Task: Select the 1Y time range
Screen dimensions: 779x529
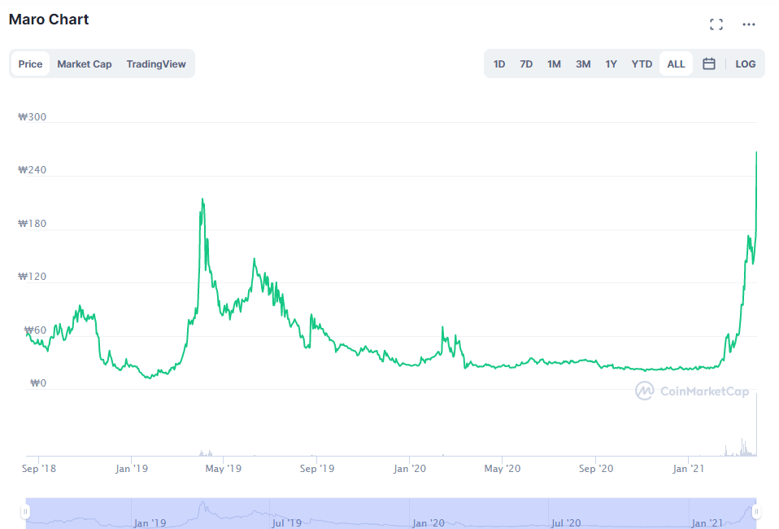Action: 611,64
